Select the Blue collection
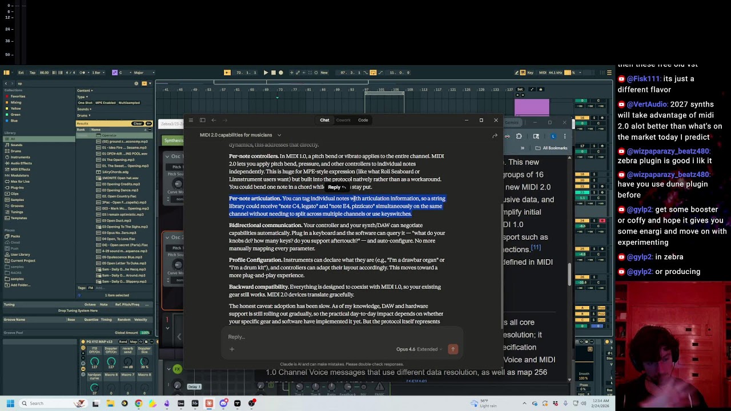The width and height of the screenshot is (731, 411). (x=14, y=120)
